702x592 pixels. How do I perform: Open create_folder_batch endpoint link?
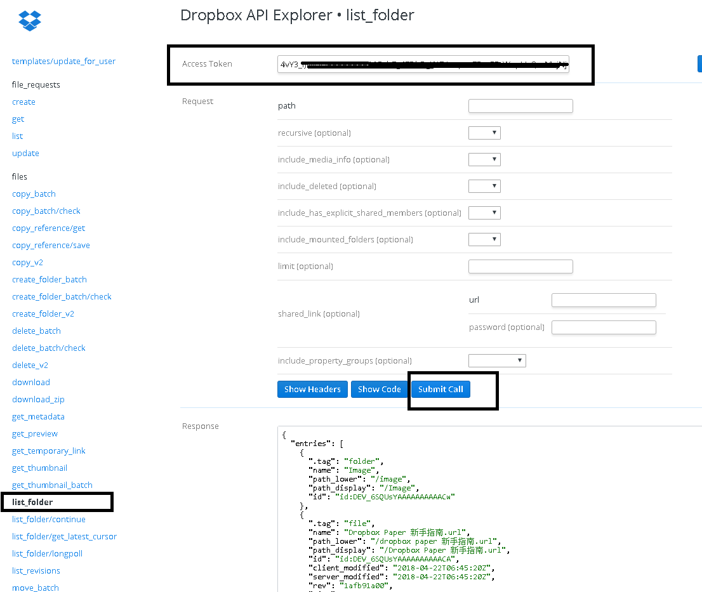coord(50,280)
